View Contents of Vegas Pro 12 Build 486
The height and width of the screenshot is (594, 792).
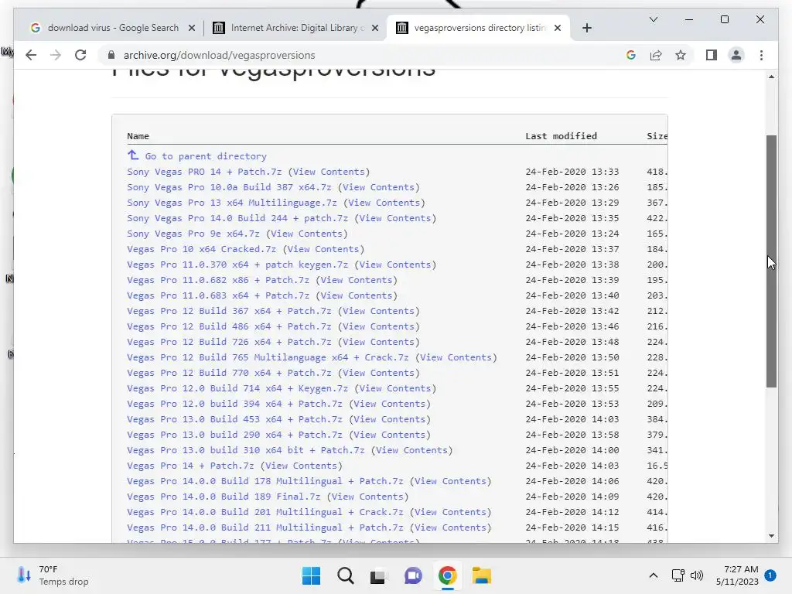(378, 327)
